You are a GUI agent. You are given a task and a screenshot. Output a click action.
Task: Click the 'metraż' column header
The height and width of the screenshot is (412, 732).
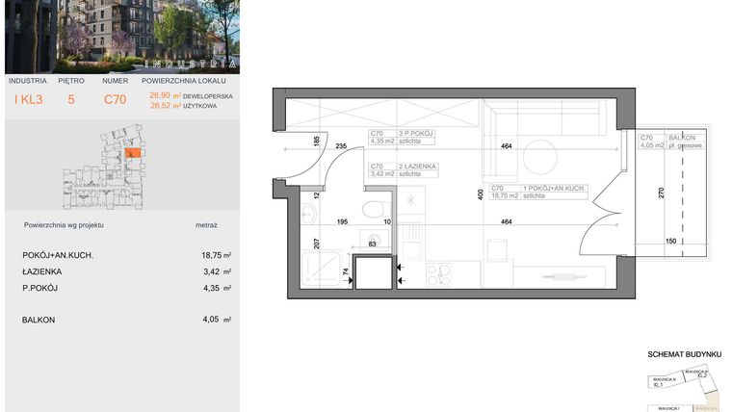[206, 225]
